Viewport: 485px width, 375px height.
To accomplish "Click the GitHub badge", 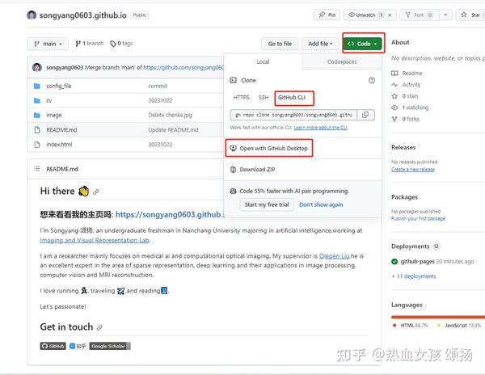I will click(53, 346).
